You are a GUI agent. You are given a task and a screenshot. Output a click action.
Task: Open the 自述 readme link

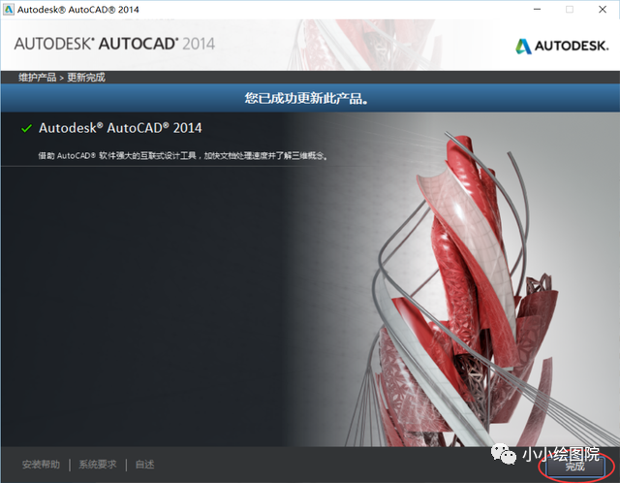coord(144,465)
